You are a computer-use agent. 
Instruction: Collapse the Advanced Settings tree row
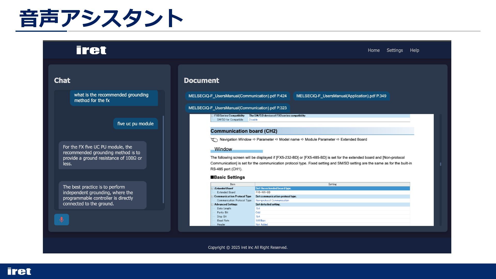click(212, 204)
